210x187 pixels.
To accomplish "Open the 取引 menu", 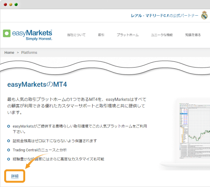I will tap(101, 35).
